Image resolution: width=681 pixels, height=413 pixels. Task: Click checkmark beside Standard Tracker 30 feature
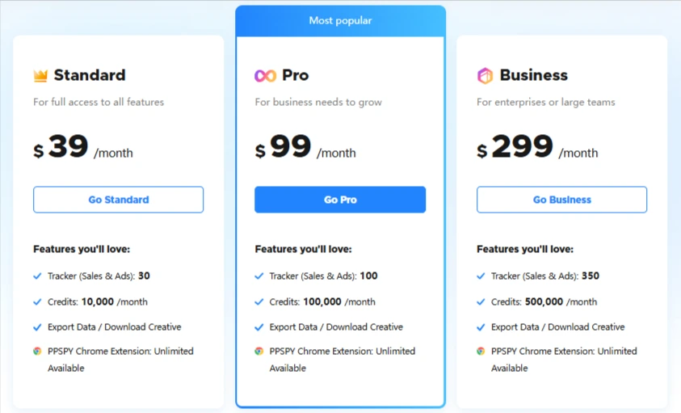click(x=37, y=276)
